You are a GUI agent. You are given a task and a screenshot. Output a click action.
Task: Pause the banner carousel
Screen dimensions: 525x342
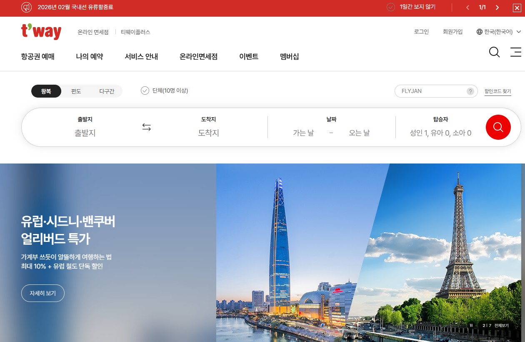pyautogui.click(x=471, y=326)
